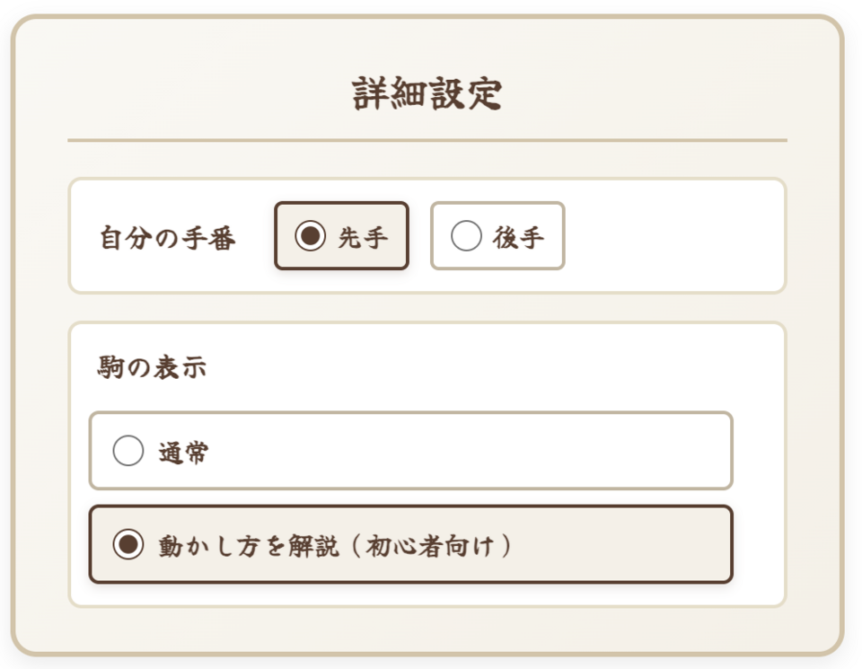Click the 詳細設定 dialog heading

pyautogui.click(x=427, y=94)
